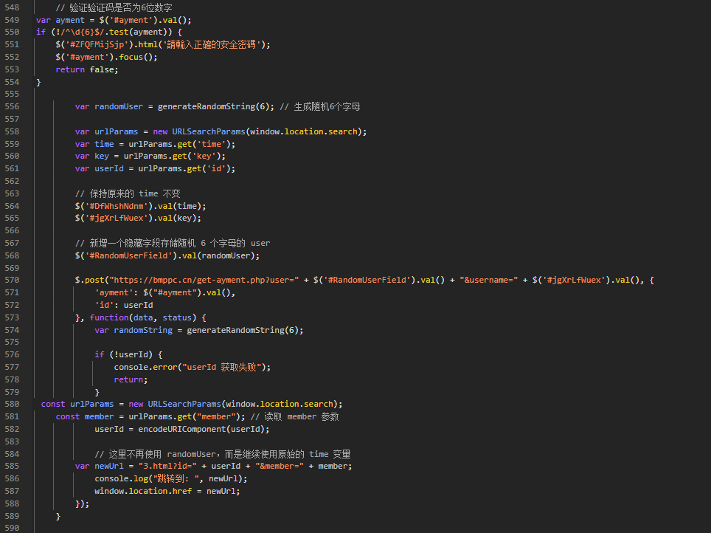Click function(data, status) on line 573
Screen dimensions: 711x533
click(x=143, y=317)
